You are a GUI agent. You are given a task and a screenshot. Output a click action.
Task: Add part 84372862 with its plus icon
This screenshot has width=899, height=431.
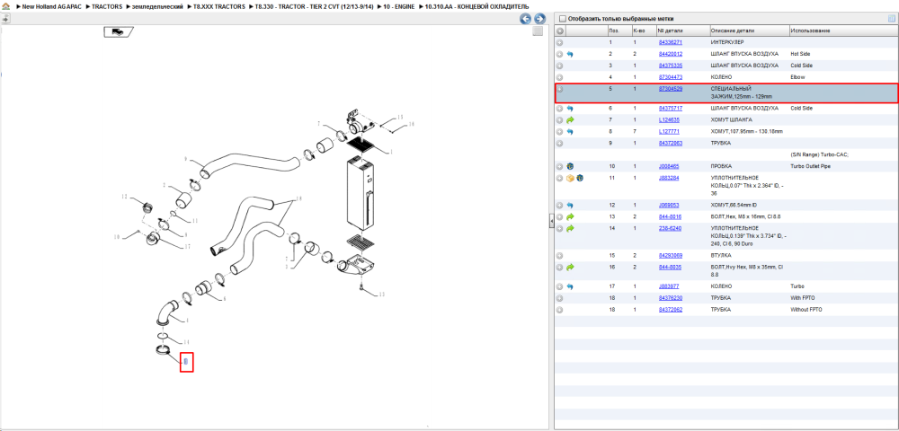pyautogui.click(x=560, y=310)
